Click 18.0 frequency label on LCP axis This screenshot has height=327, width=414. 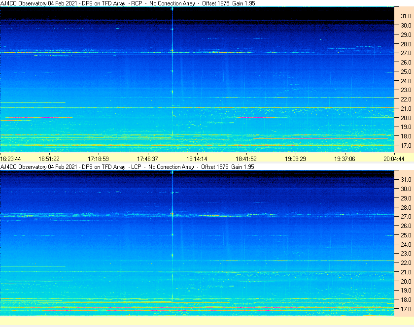click(406, 299)
